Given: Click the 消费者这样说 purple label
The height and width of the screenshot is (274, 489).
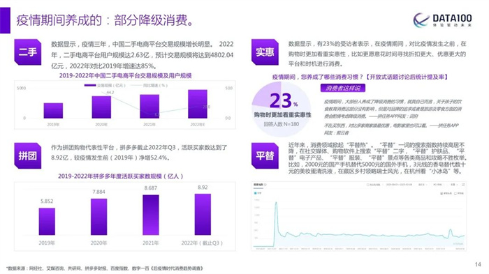Looking at the screenshot, I should (343, 88).
